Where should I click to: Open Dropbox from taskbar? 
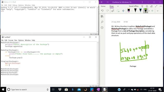[x=60, y=89]
